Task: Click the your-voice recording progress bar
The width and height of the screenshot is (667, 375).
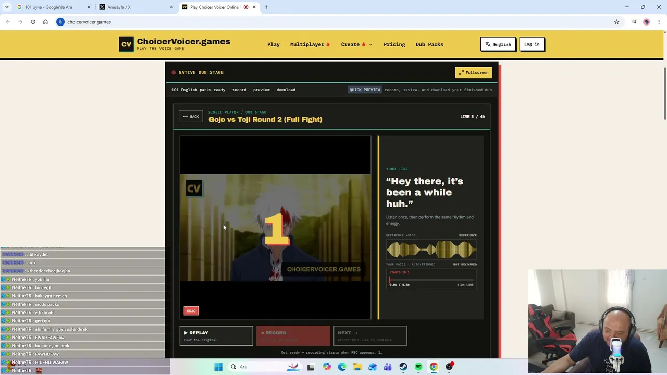Action: (x=431, y=280)
